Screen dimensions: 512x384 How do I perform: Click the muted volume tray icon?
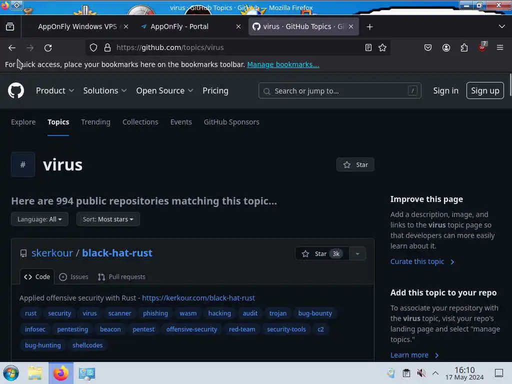click(x=421, y=373)
